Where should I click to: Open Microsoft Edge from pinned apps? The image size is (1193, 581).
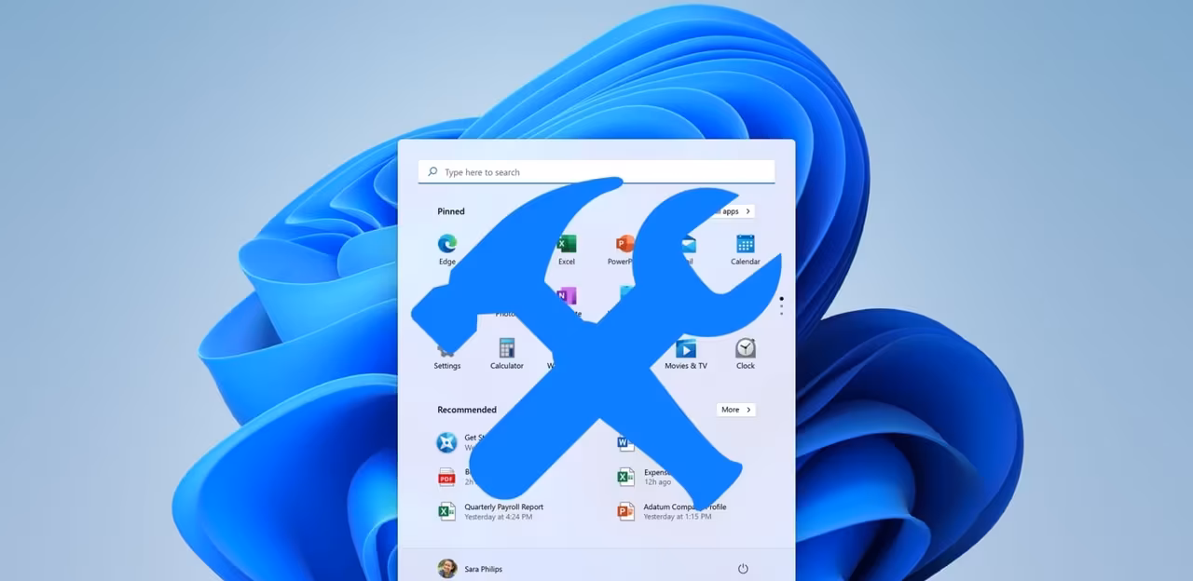447,245
